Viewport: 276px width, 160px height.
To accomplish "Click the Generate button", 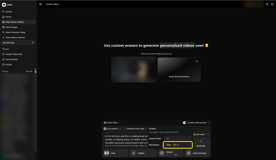I will (201, 143).
